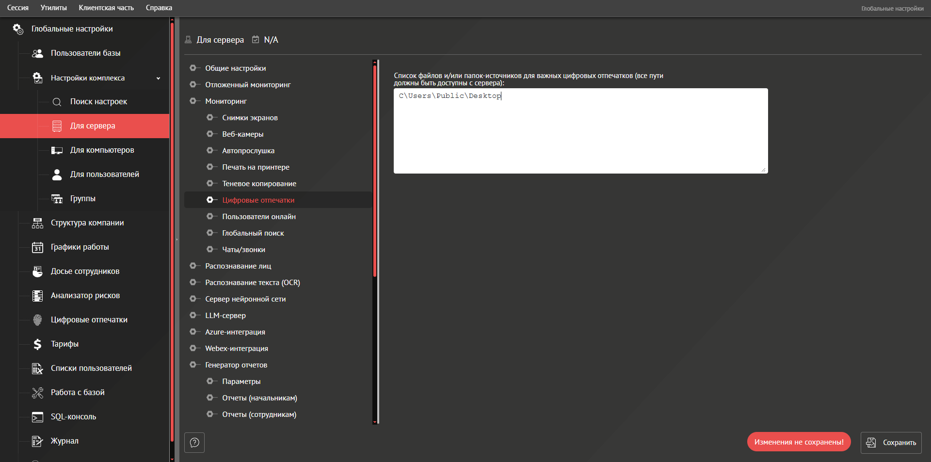Viewport: 931px width, 462px height.
Task: Click the help question mark button
Action: tap(194, 443)
